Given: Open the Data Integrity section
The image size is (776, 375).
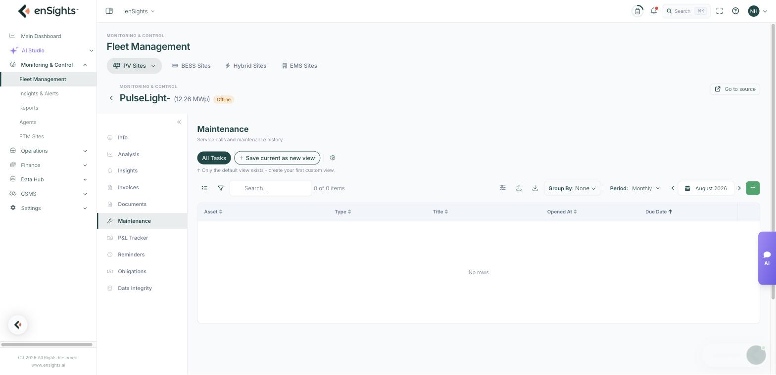Looking at the screenshot, I should [x=135, y=288].
